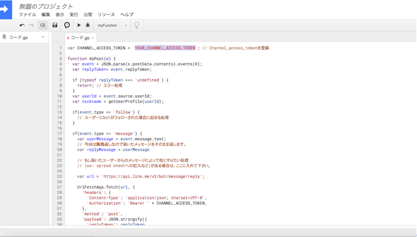Click the blue arrow Apps Script logo
Viewport: 417px width, 237px height.
click(x=6, y=10)
